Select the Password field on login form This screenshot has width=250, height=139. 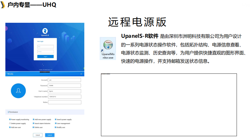tap(45, 51)
